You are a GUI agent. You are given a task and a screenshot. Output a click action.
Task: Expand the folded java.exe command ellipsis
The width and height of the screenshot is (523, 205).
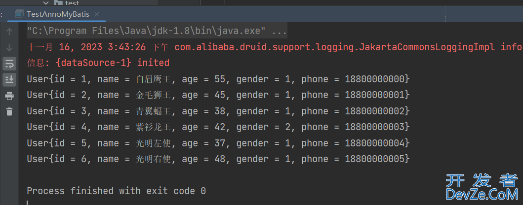tap(280, 32)
